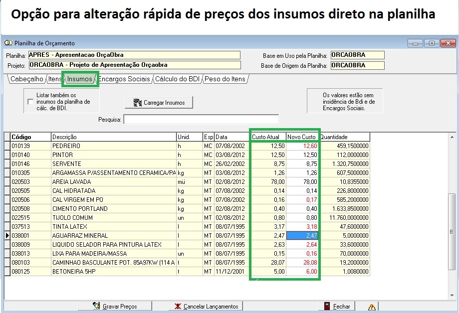This screenshot has width=459, height=313.
Task: Select the BETONEIRA 5HP row description
Action: [113, 271]
